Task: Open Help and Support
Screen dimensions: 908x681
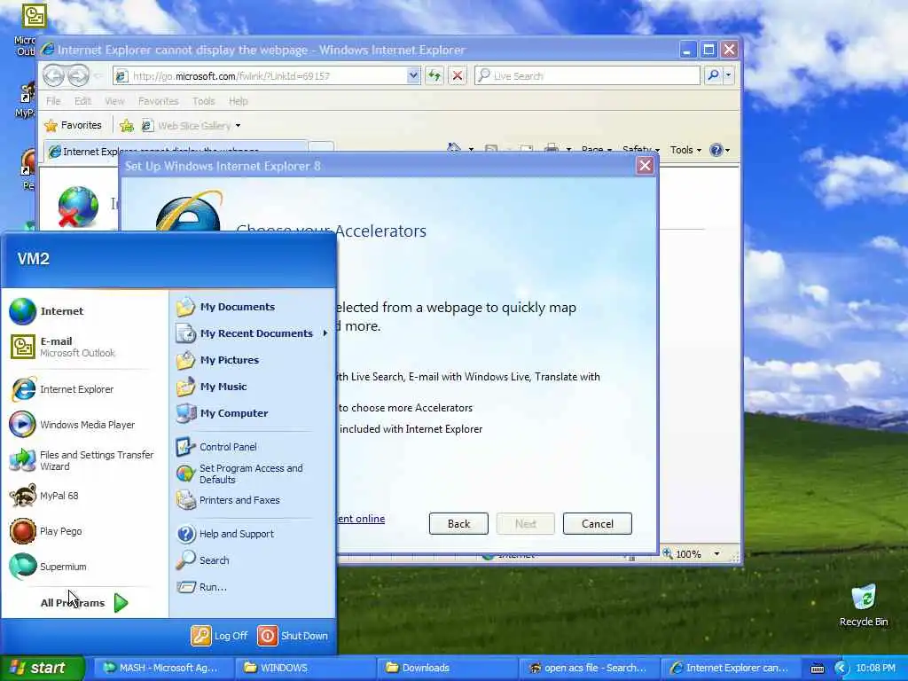Action: 224,534
